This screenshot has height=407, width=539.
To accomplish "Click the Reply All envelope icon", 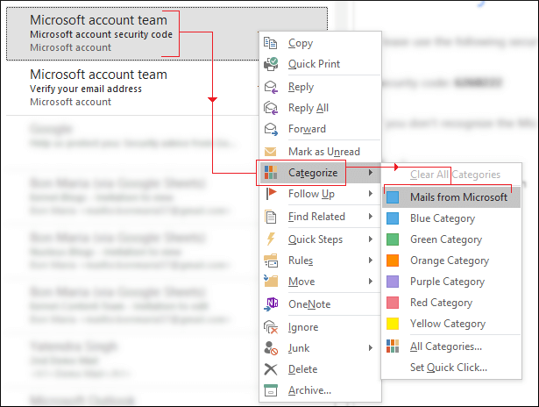I will pyautogui.click(x=271, y=108).
